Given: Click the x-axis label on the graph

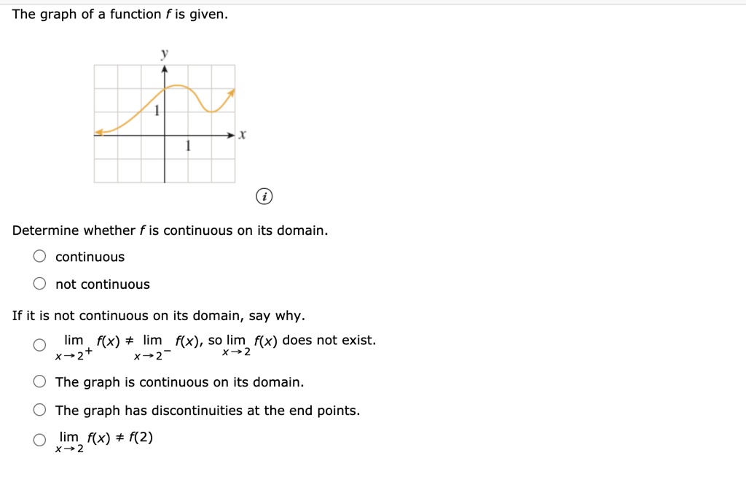Looking at the screenshot, I should tap(241, 133).
